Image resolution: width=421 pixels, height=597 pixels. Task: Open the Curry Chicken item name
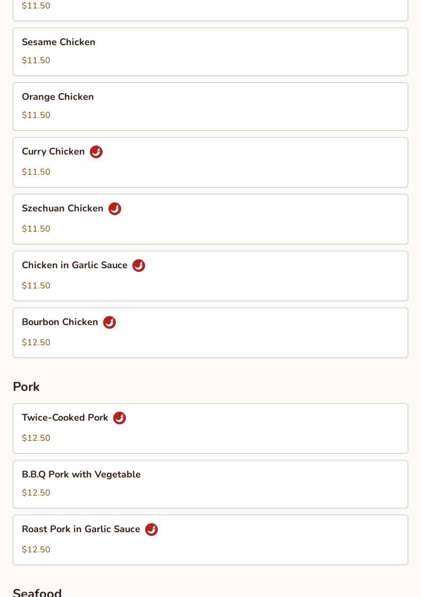[x=53, y=151]
